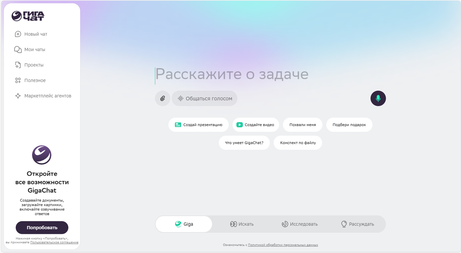Open the Проекты section icon
Screen dimensions: 461x253
(18, 65)
